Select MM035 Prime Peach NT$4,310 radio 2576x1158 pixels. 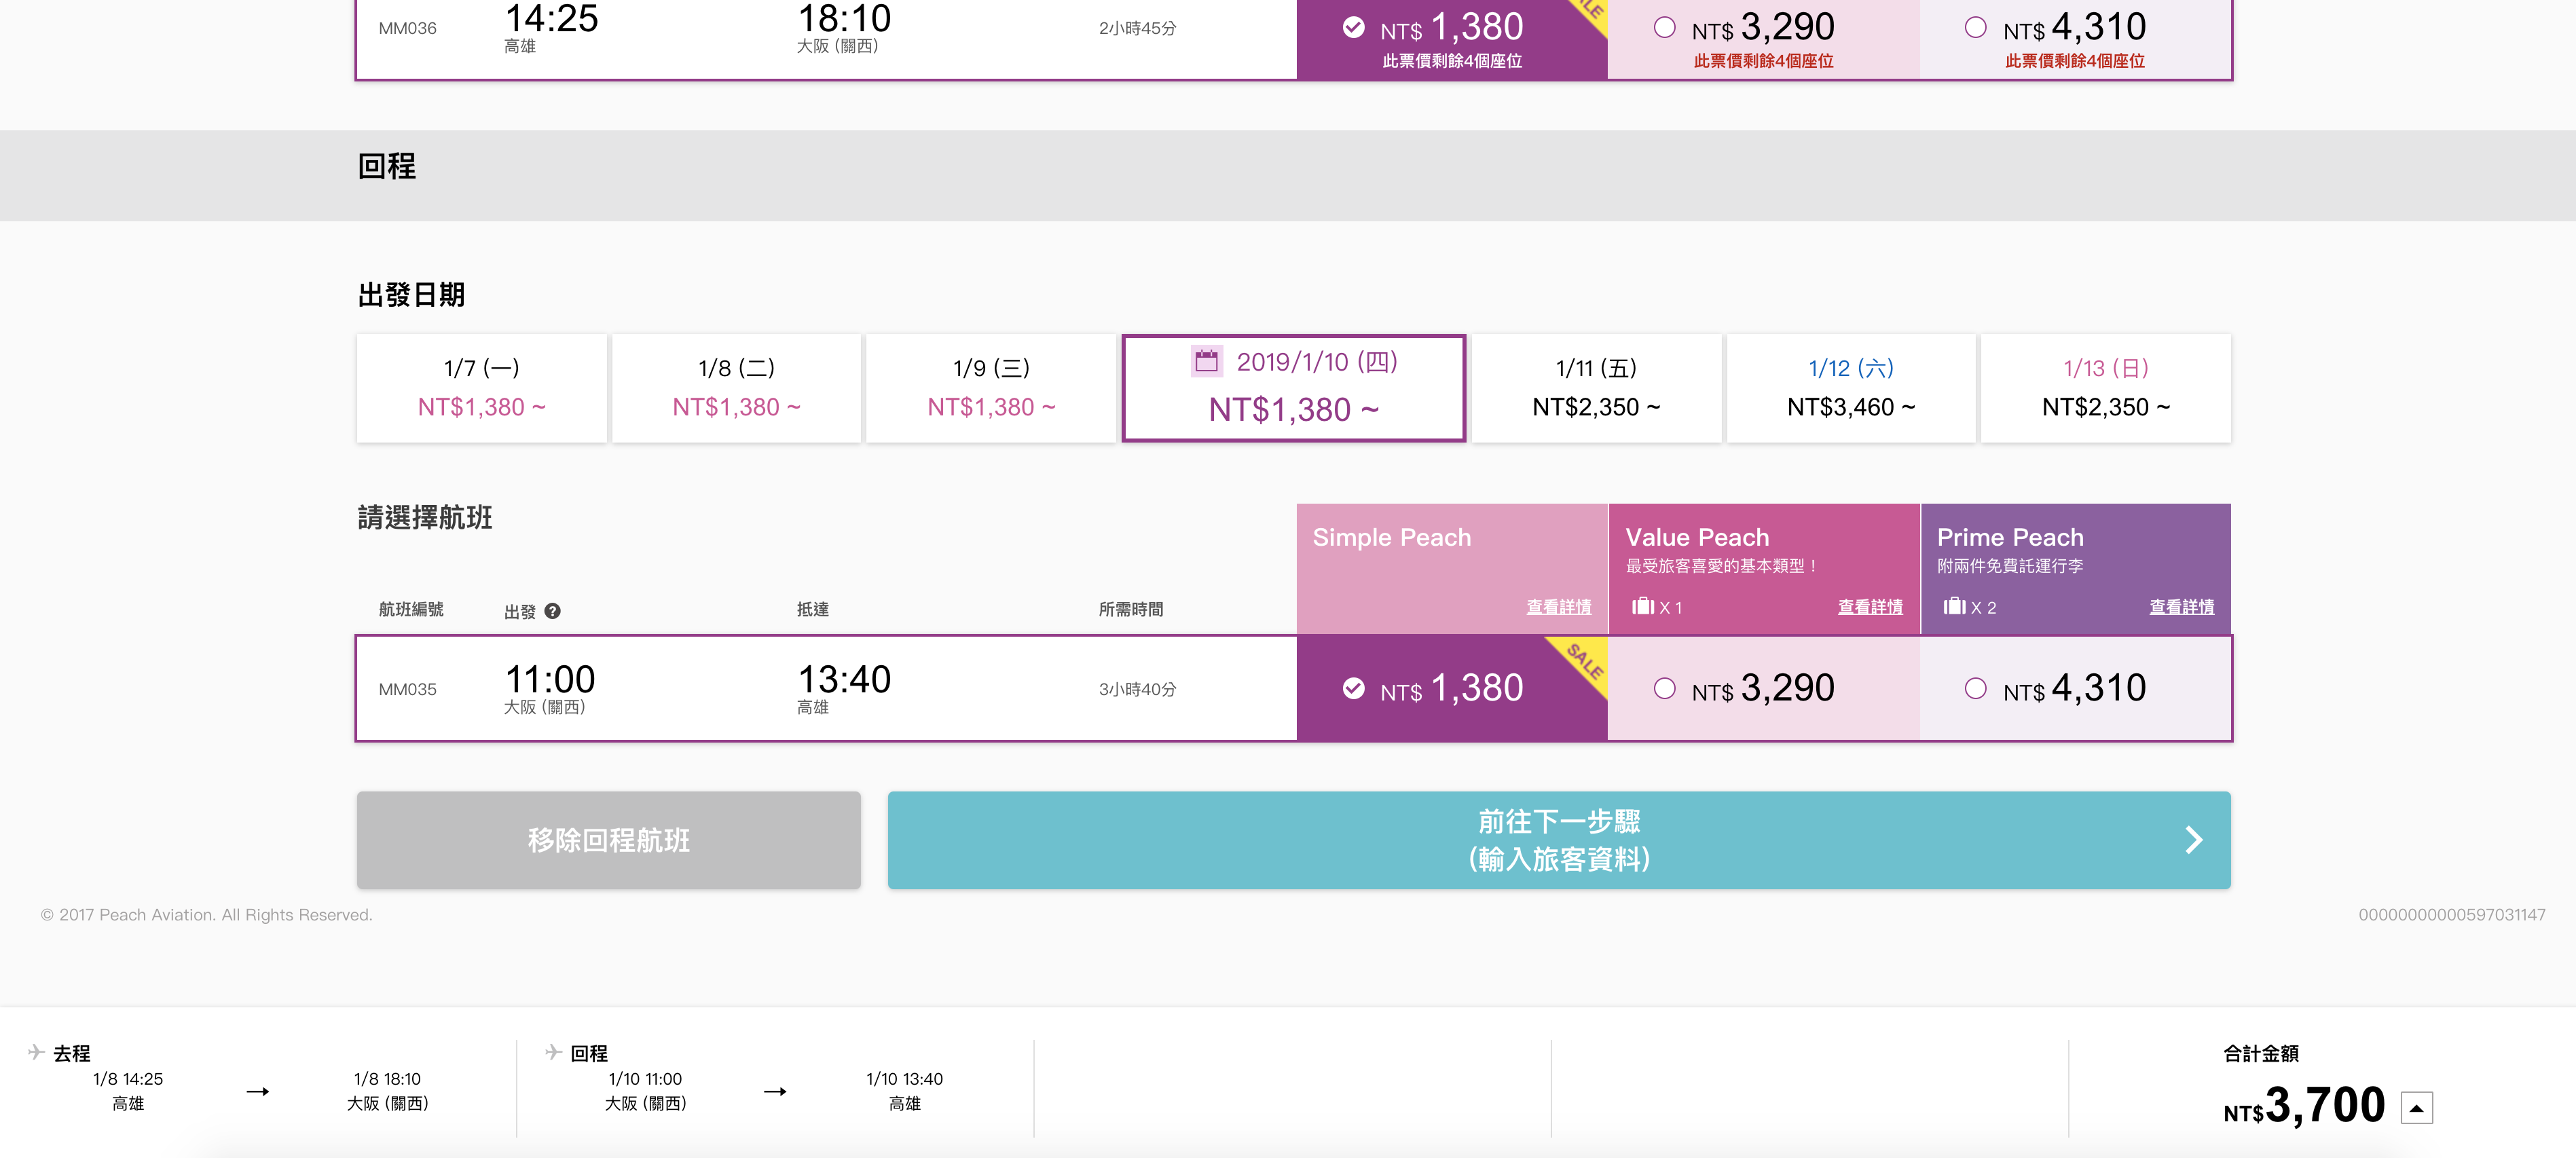coord(1975,688)
